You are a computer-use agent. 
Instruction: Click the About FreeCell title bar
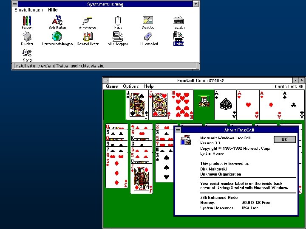(239, 130)
